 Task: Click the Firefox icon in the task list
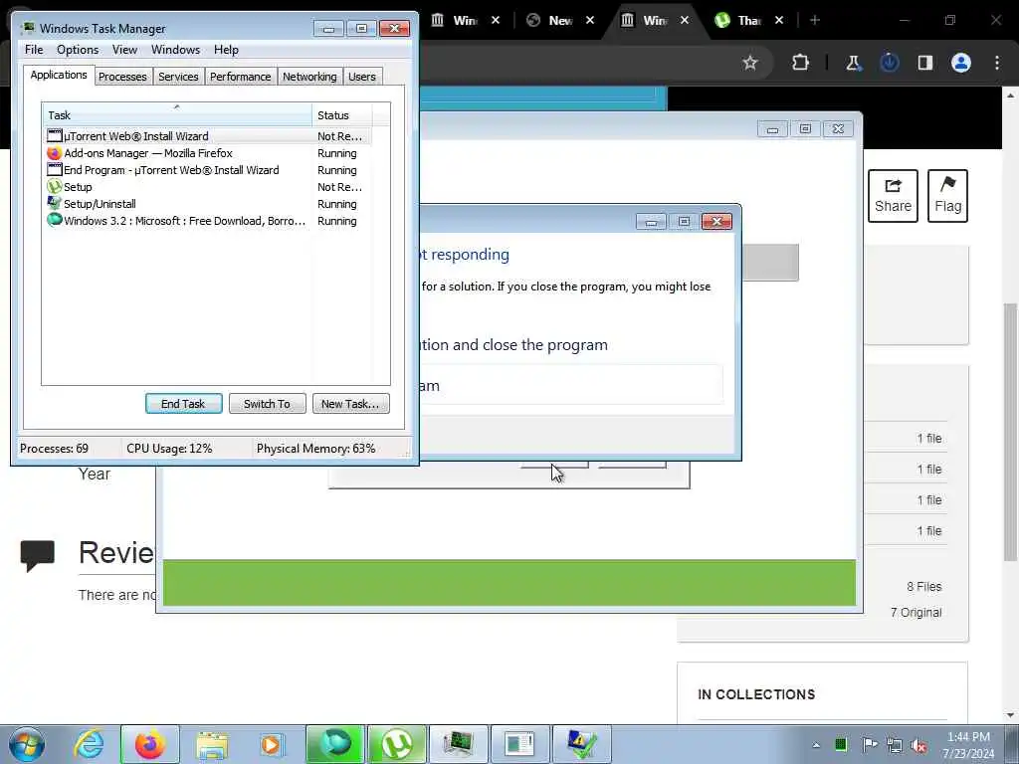click(x=54, y=152)
